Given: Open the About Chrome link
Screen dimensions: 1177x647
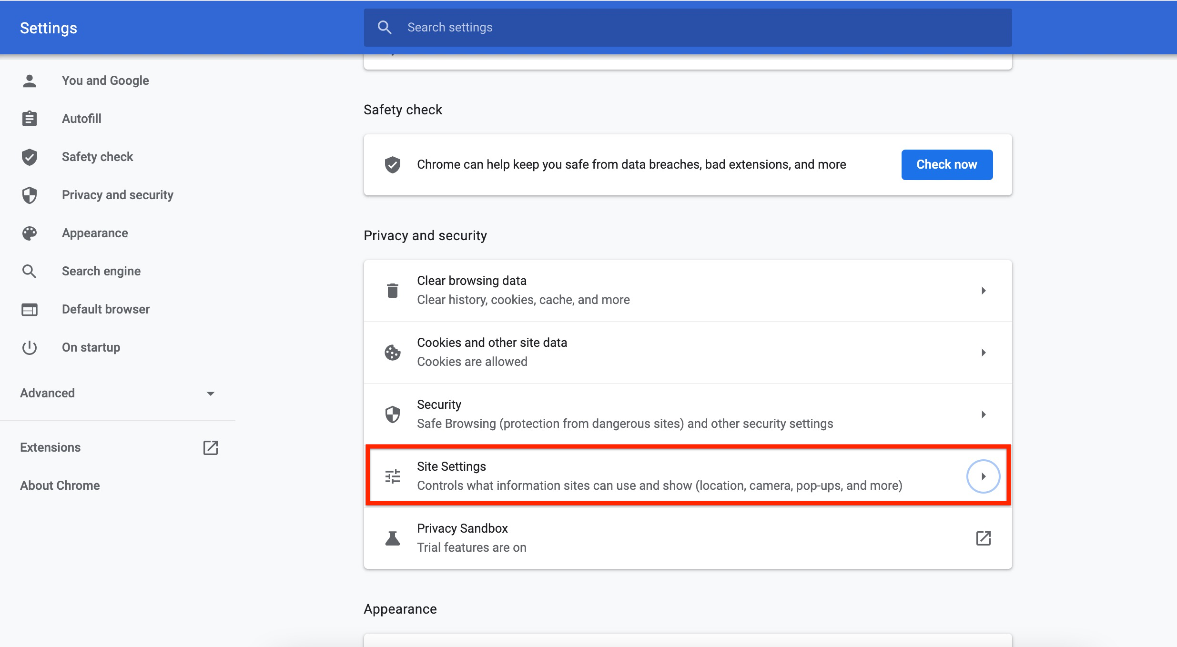Looking at the screenshot, I should click(60, 485).
